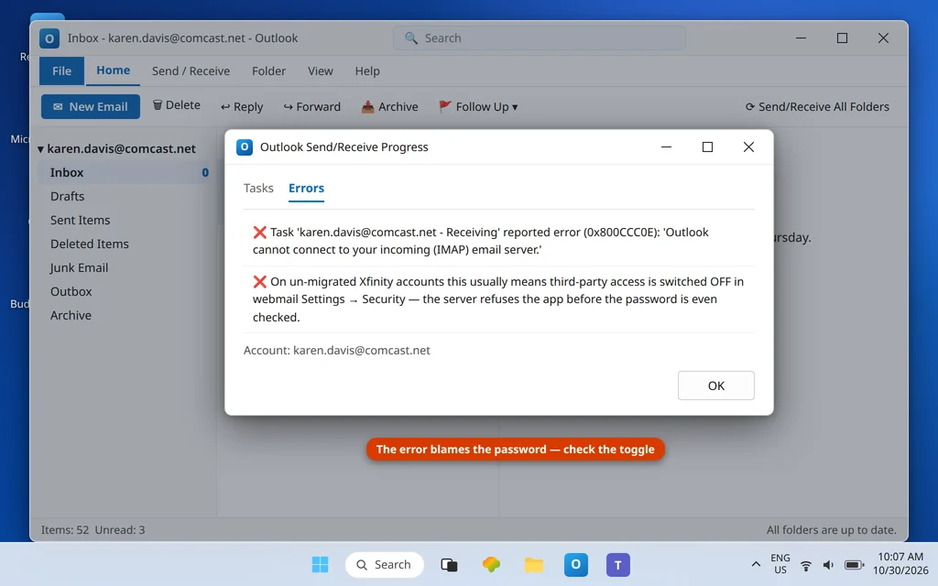938x586 pixels.
Task: Select the Inbox folder
Action: click(125, 172)
